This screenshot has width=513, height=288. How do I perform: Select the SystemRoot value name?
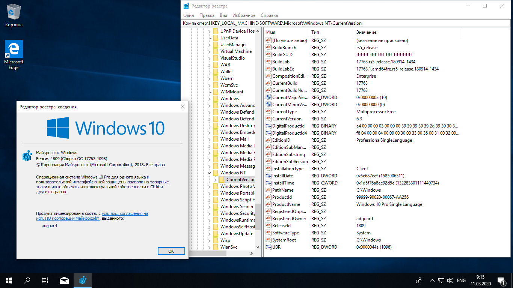click(284, 240)
